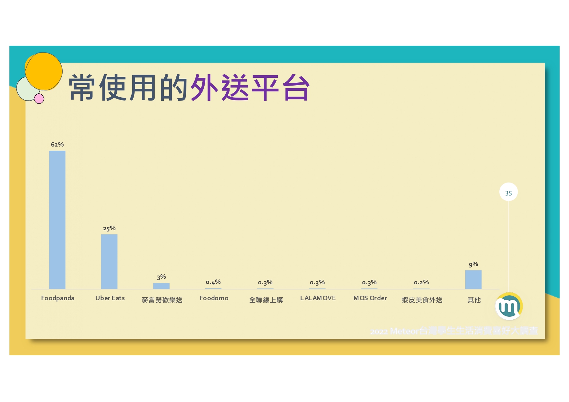Select the 0.2% data label

(421, 282)
